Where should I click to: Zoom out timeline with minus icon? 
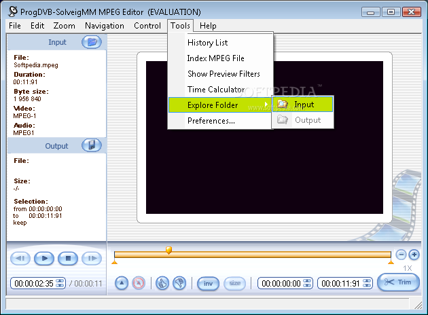click(x=401, y=255)
